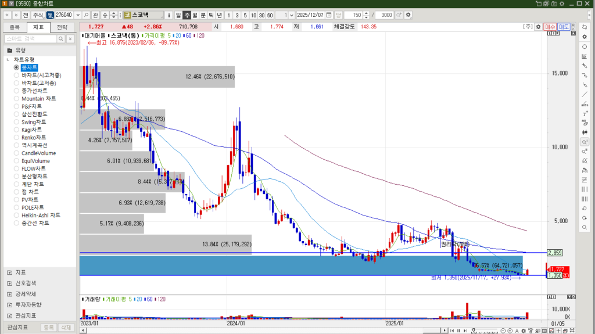This screenshot has width=595, height=334.
Task: Click the blue 매도 sell button
Action: point(564,27)
